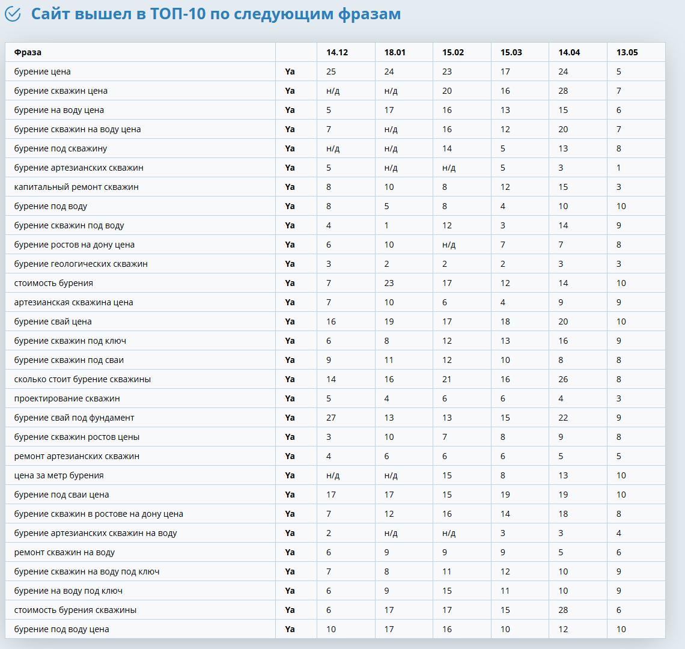Click the phrase 'бурение скважин в ростове на дону цена'

99,514
